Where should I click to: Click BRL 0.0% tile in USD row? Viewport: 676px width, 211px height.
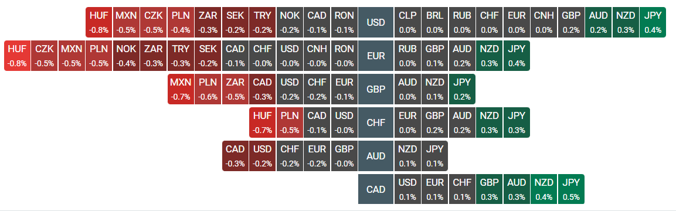(434, 22)
